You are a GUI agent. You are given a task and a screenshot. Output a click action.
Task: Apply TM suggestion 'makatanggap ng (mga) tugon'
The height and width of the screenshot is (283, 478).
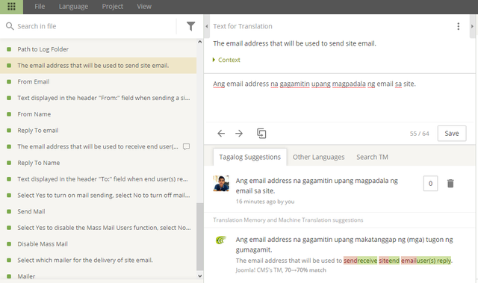pyautogui.click(x=344, y=244)
